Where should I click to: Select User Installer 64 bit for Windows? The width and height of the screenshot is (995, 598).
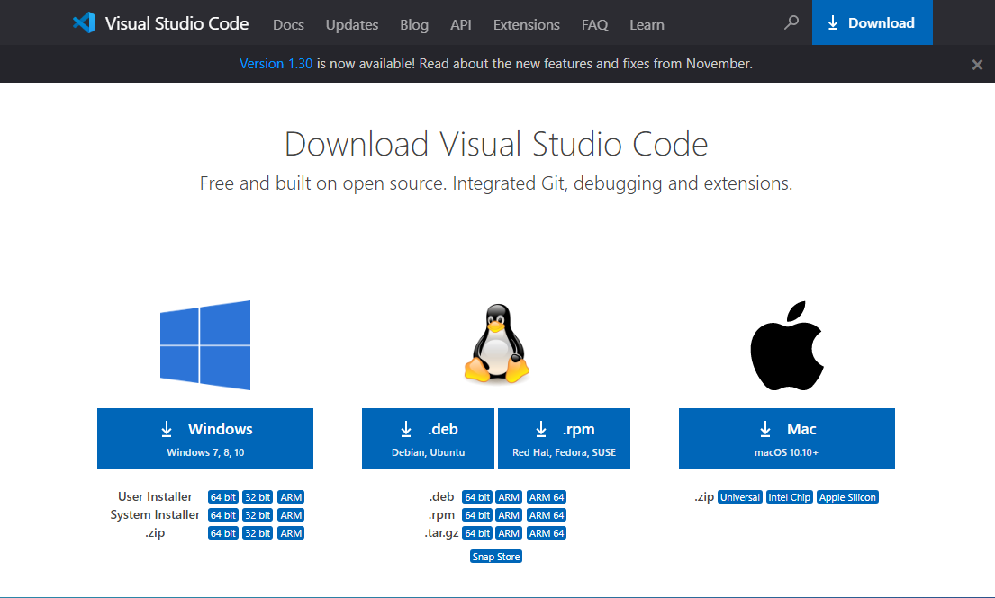(223, 497)
